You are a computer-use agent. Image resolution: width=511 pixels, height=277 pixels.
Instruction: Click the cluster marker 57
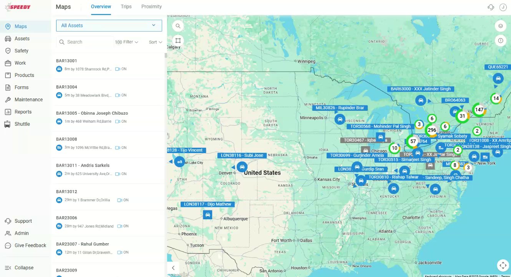[x=413, y=141]
